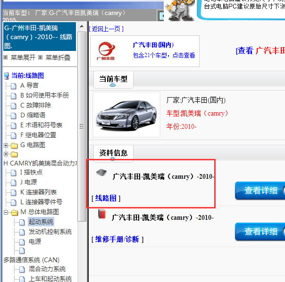Open tree item B 如何使用本手册

point(45,95)
